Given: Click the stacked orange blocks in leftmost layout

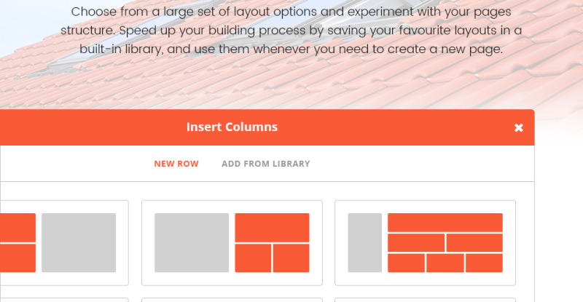Looking at the screenshot, I should [x=17, y=242].
